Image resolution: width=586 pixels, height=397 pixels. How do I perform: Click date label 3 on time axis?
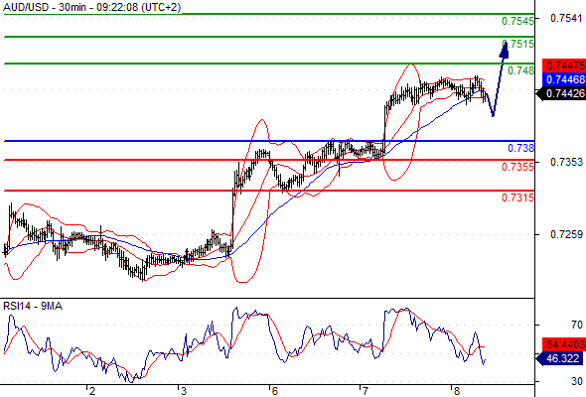pos(183,391)
